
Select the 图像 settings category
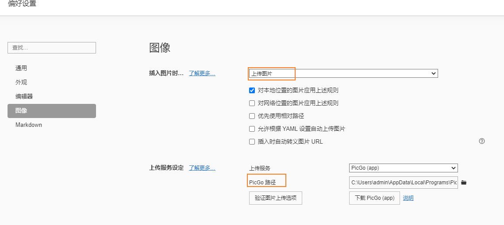click(51, 111)
